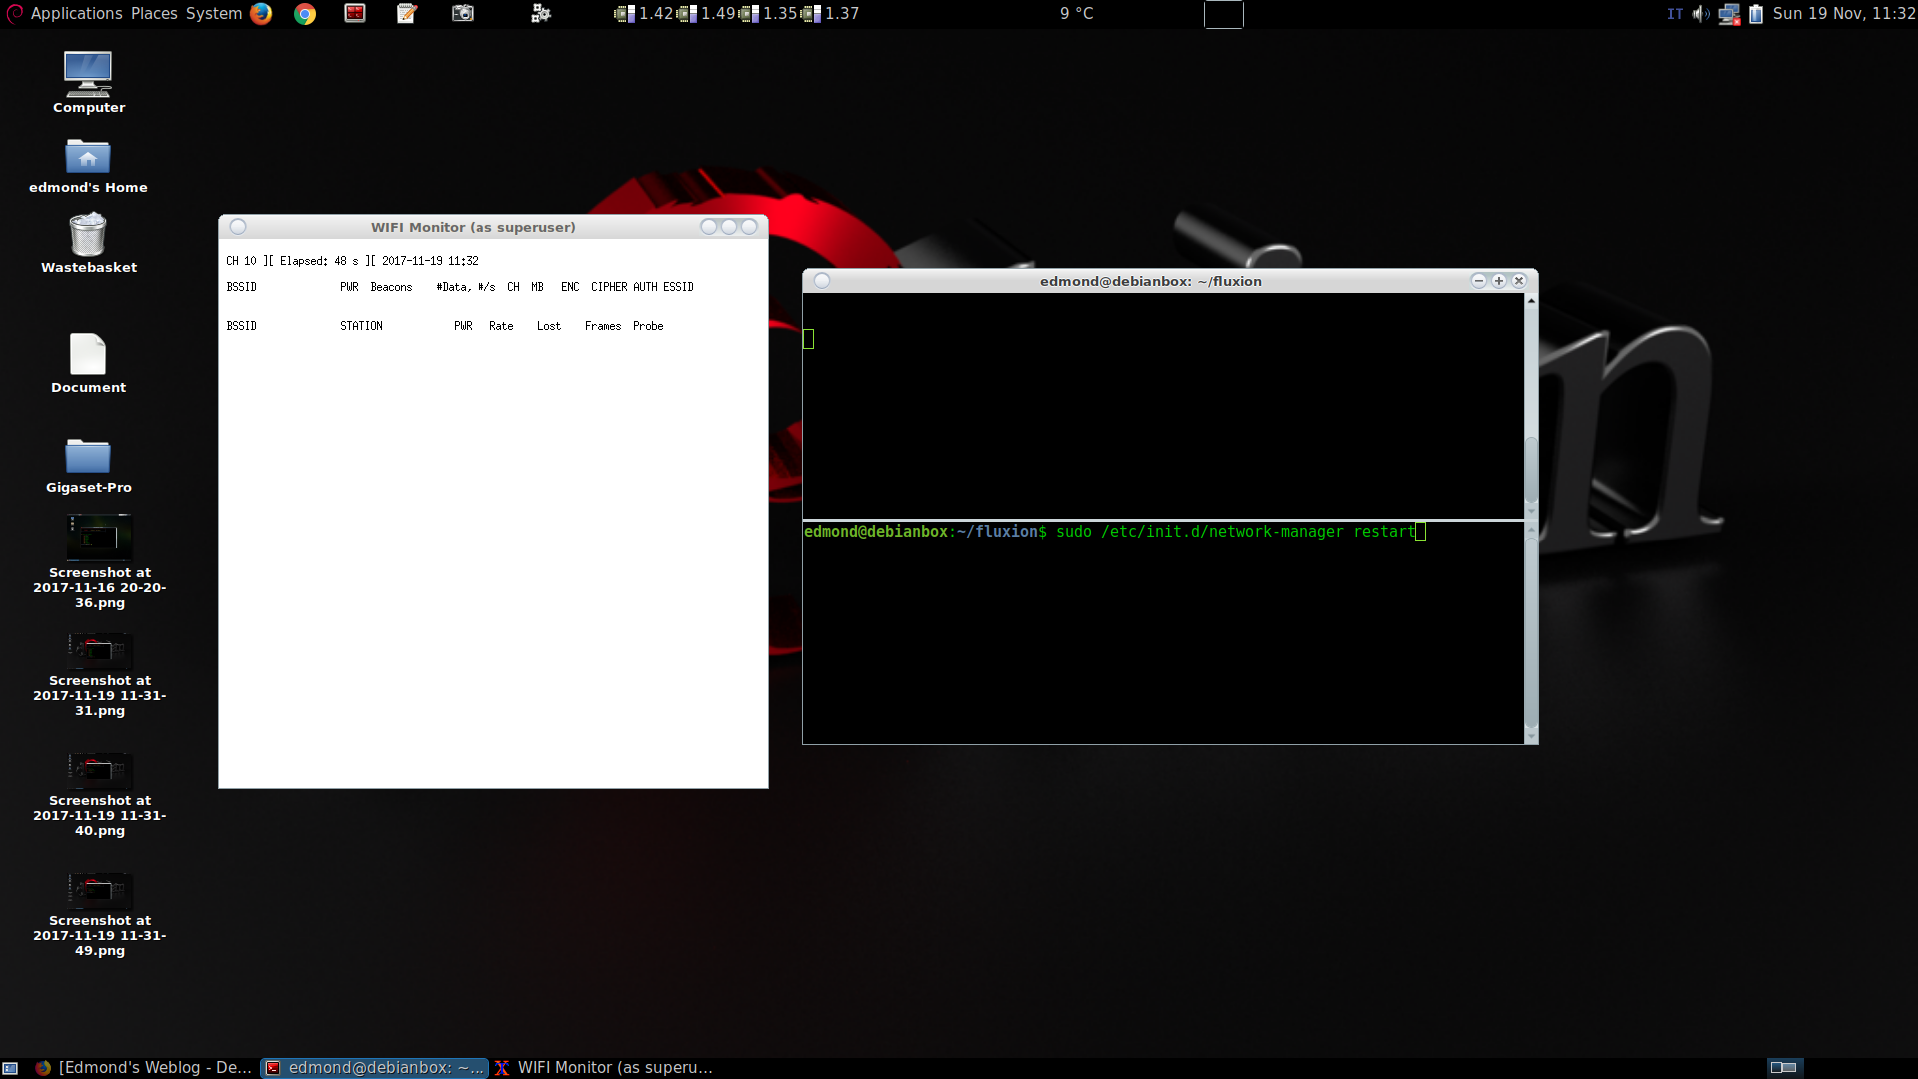
Task: Open the Applications menu
Action: (76, 13)
